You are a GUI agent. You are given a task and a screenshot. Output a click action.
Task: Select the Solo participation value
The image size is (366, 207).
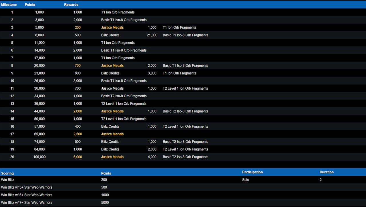(246, 180)
